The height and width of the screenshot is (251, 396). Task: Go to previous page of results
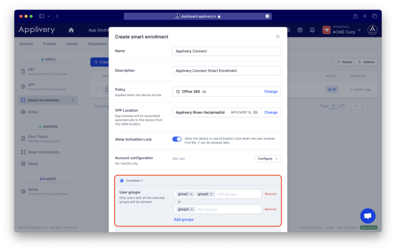point(356,106)
